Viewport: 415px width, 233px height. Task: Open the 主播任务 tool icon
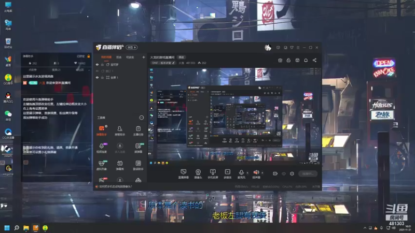coord(138,130)
